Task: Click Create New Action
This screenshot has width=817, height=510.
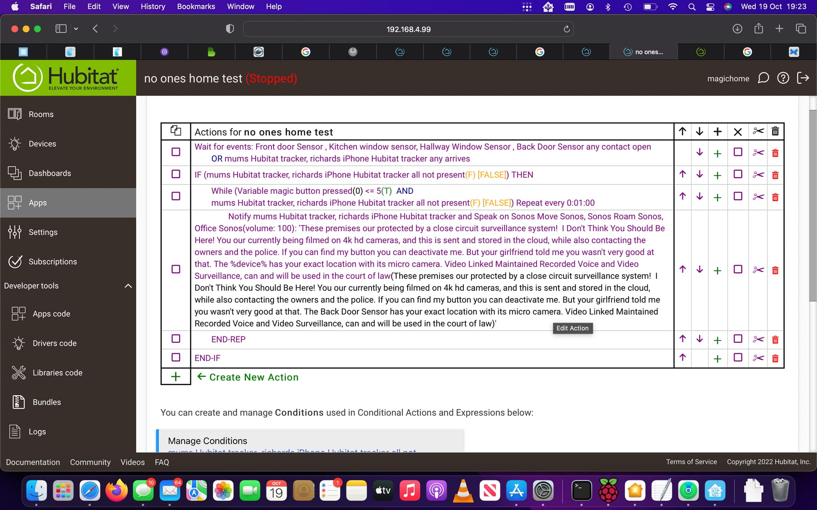Action: [254, 377]
